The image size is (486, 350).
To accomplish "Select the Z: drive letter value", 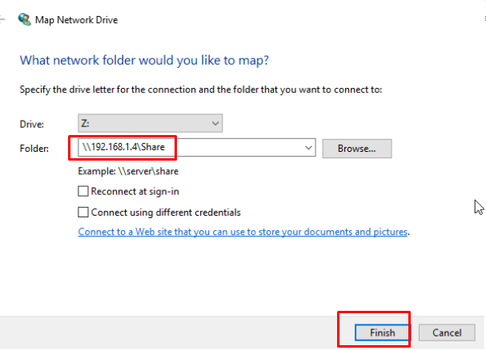I will coord(86,123).
